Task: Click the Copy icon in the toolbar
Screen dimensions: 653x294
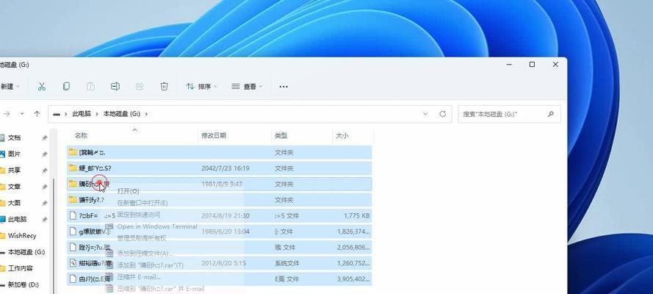Action: click(x=66, y=87)
